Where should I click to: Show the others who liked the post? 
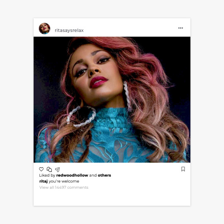tap(105, 175)
